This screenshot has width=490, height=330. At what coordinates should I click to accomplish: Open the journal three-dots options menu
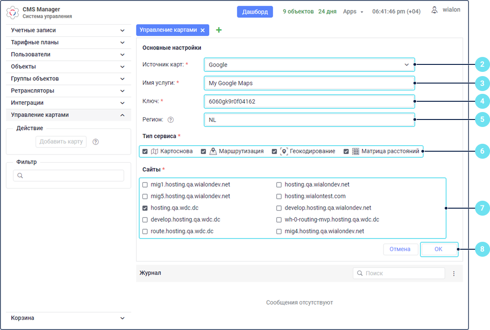(454, 274)
